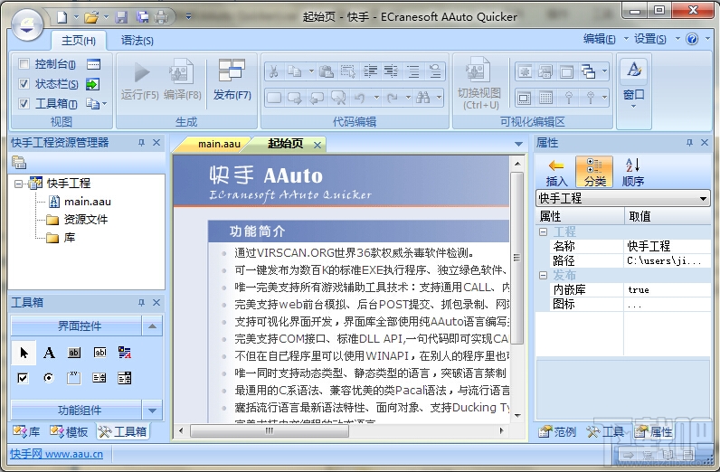The height and width of the screenshot is (472, 720).
Task: Pin the 属性 properties panel
Action: (x=689, y=143)
